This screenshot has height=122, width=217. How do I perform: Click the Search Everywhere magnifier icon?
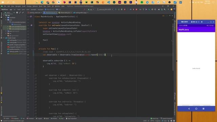[168, 9]
